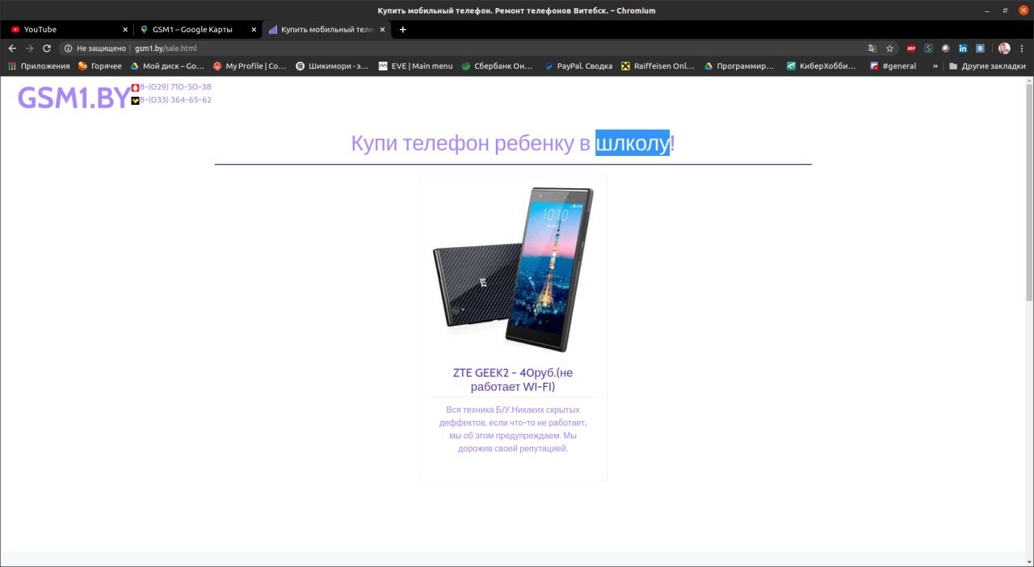
Task: Click phone number 8-(029) 710-50-38
Action: [175, 87]
